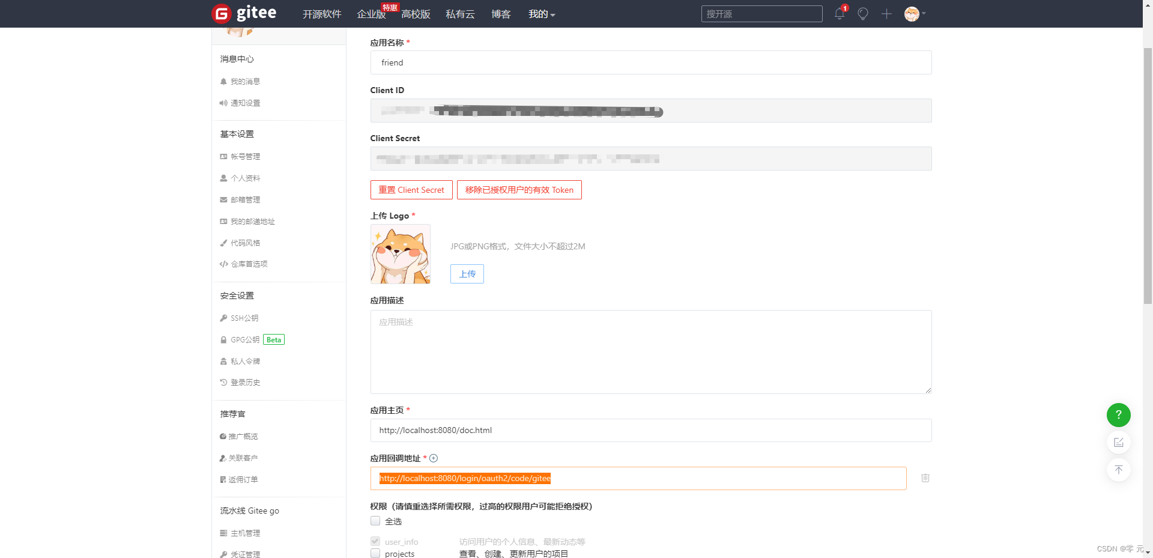Open 主机管理 page

(245, 533)
